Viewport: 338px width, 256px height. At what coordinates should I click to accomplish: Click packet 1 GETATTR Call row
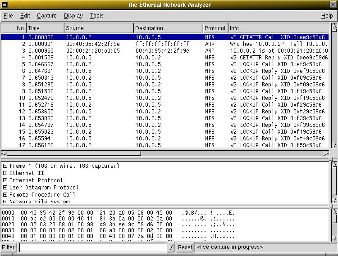click(x=165, y=37)
